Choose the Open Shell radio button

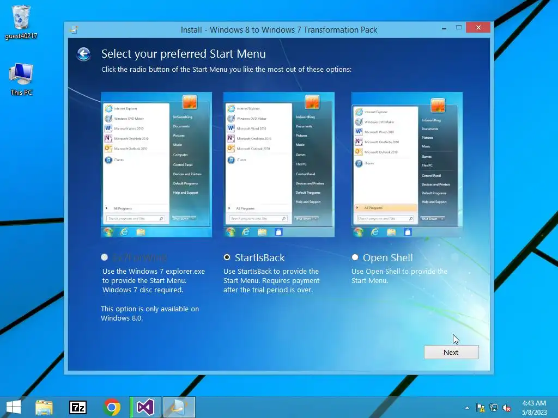click(x=355, y=257)
